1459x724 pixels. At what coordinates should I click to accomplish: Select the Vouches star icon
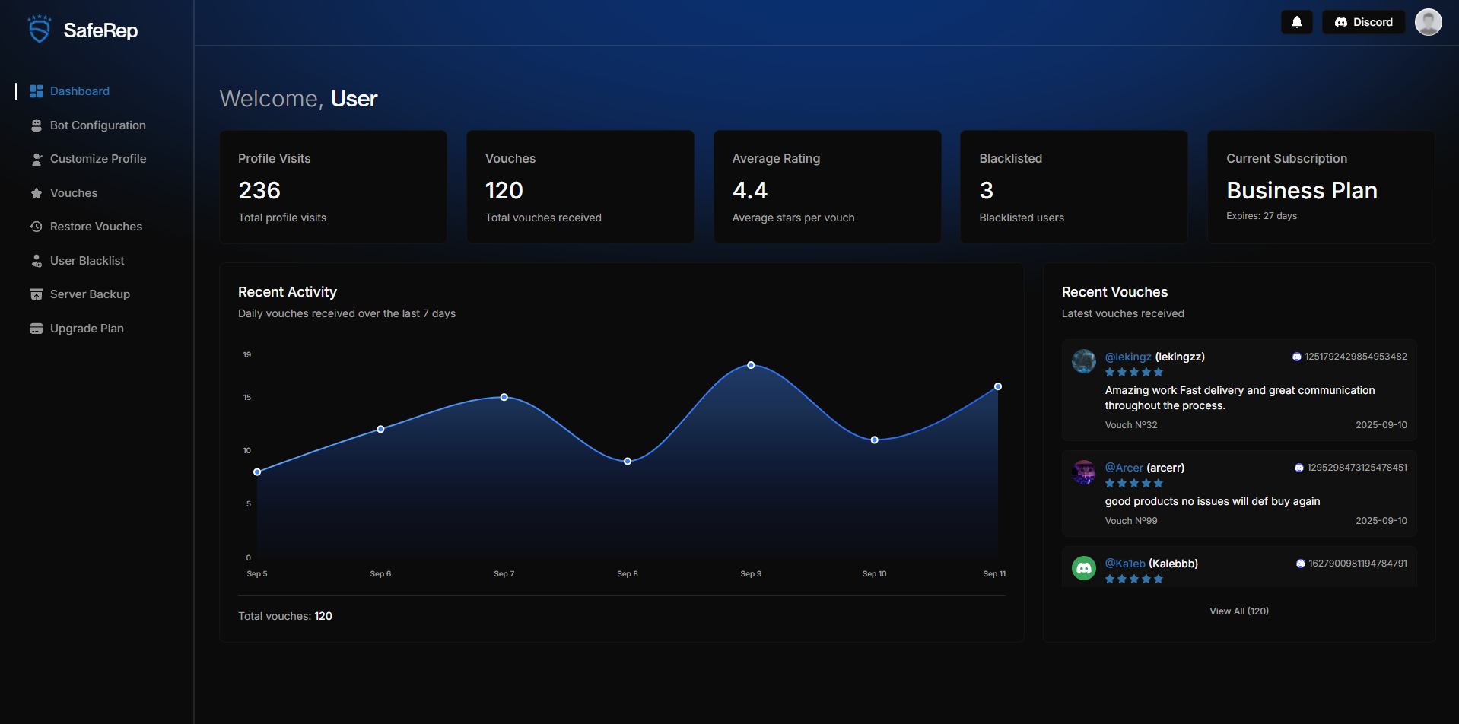[x=36, y=192]
